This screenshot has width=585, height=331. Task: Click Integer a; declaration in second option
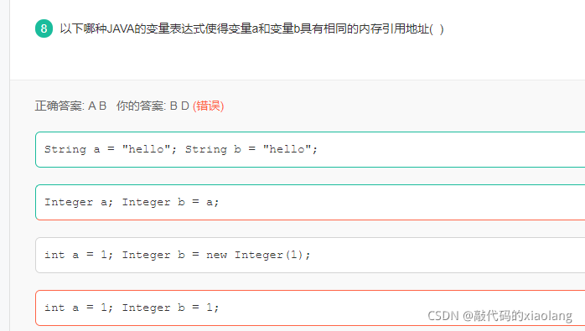tap(78, 202)
